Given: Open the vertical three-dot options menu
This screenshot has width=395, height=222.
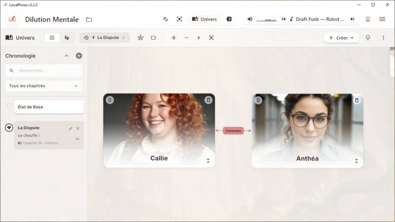Looking at the screenshot, I should coord(383,38).
